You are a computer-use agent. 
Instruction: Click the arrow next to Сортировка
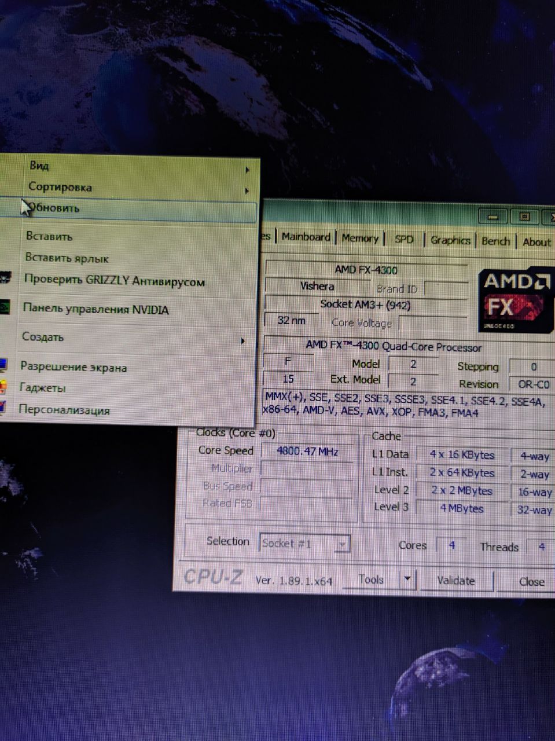247,190
